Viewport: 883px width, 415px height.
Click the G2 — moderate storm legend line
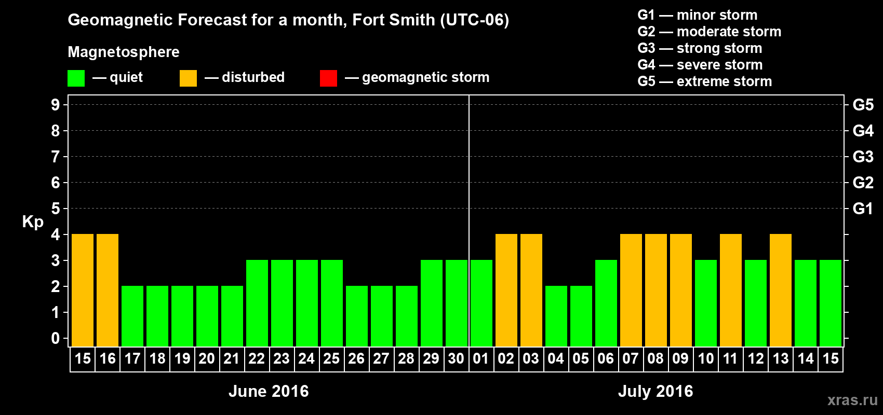710,32
